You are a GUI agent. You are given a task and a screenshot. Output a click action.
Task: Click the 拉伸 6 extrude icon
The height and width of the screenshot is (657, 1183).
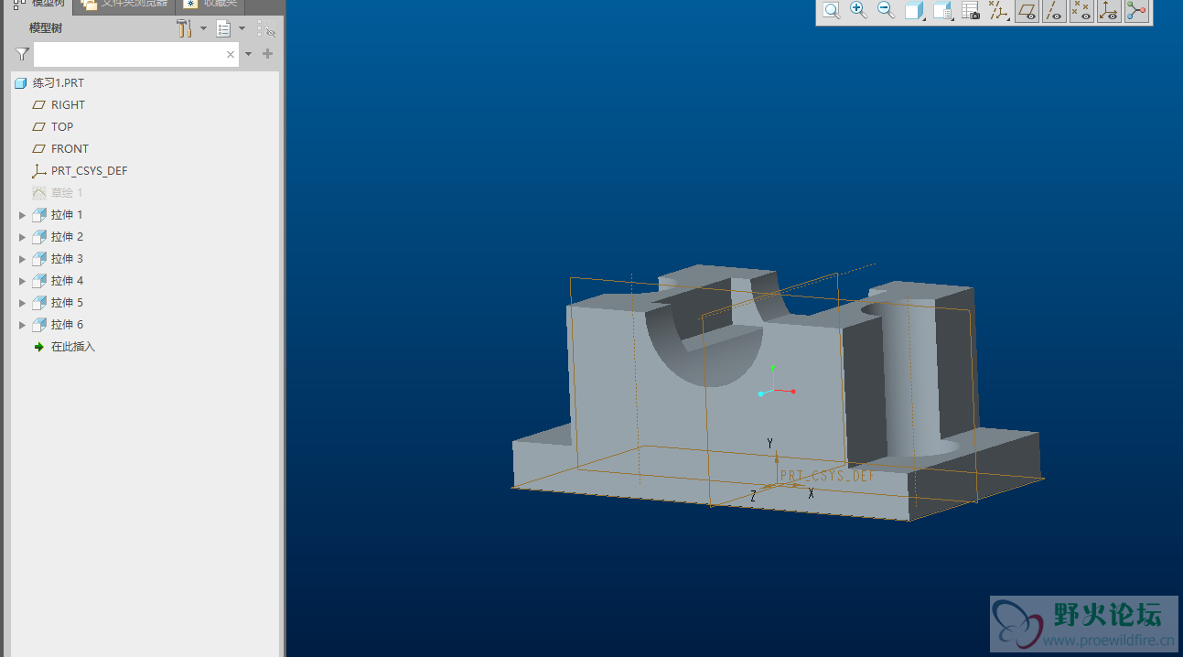(x=38, y=324)
